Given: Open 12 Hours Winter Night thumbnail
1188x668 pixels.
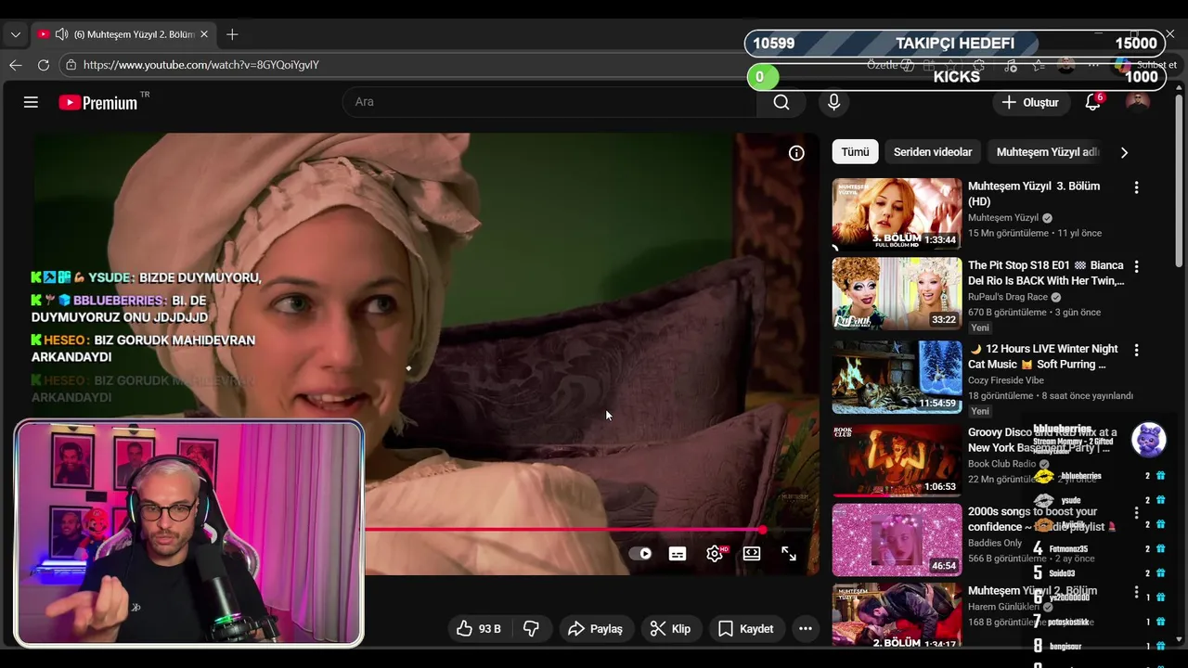Looking at the screenshot, I should (x=897, y=378).
